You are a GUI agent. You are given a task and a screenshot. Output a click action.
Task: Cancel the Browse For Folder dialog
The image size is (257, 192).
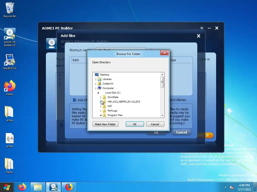pos(155,124)
